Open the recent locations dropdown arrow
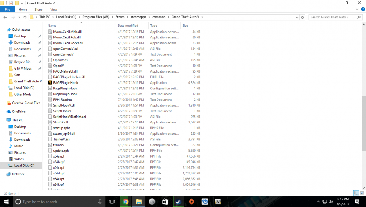Viewport: 366px width, 207px height. click(x=19, y=17)
